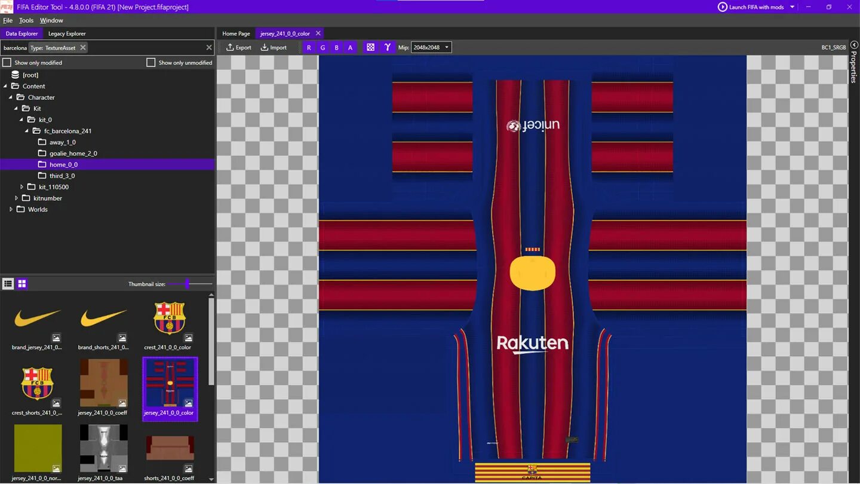Select the crest_shorts_241 thumbnail

click(38, 388)
